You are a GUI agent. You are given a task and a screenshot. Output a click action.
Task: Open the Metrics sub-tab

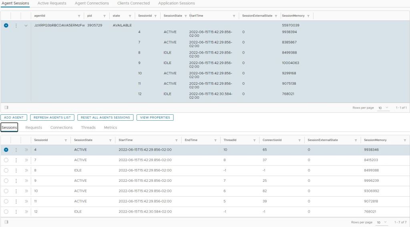click(111, 127)
